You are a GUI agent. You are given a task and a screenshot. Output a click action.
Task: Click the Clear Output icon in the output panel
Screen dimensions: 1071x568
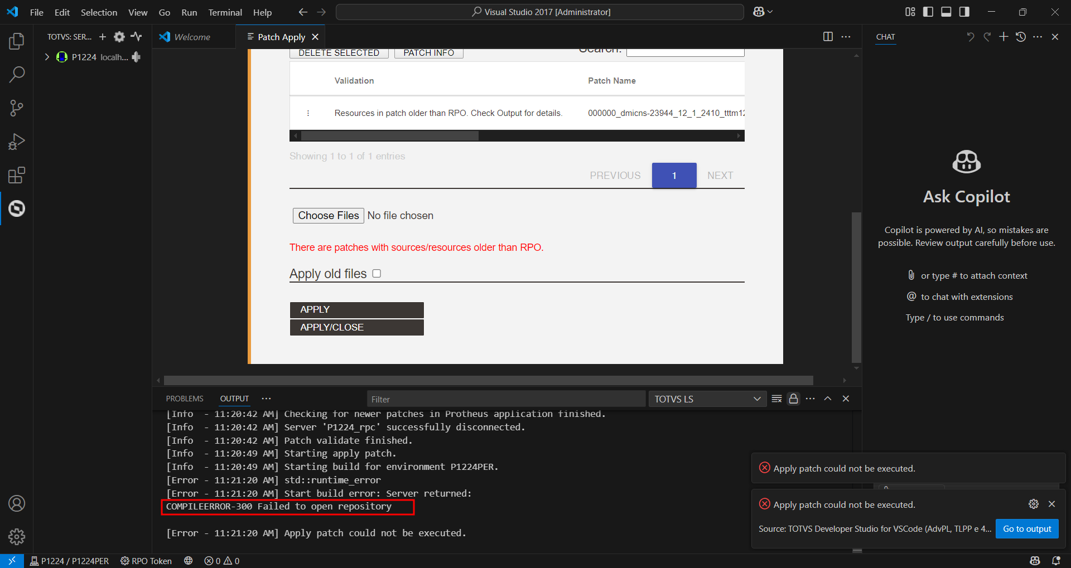776,399
